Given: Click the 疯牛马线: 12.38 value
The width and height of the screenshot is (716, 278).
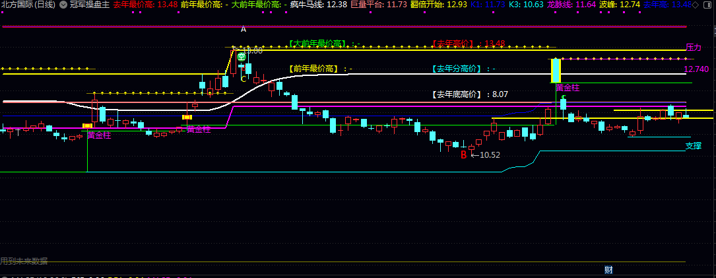Looking at the screenshot, I should tap(319, 5).
